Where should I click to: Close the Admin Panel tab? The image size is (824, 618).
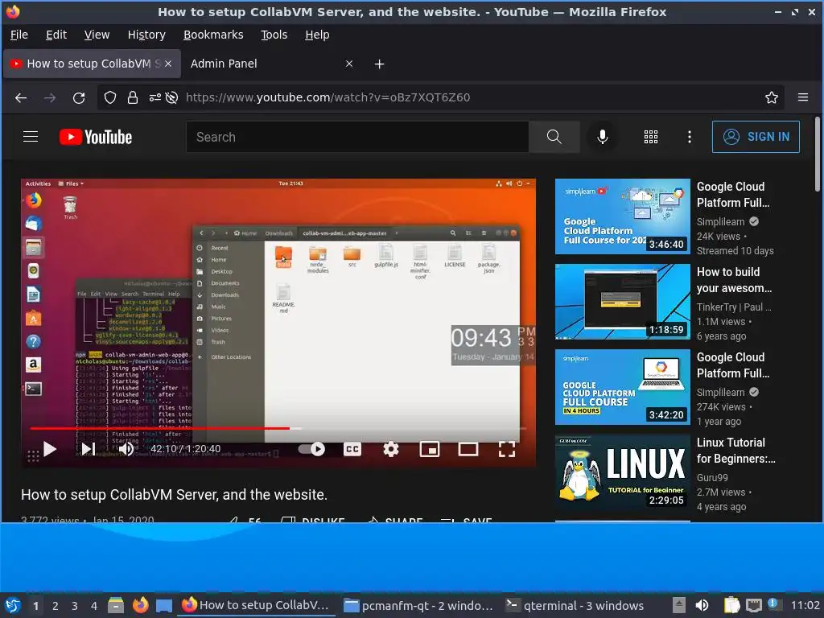point(349,64)
